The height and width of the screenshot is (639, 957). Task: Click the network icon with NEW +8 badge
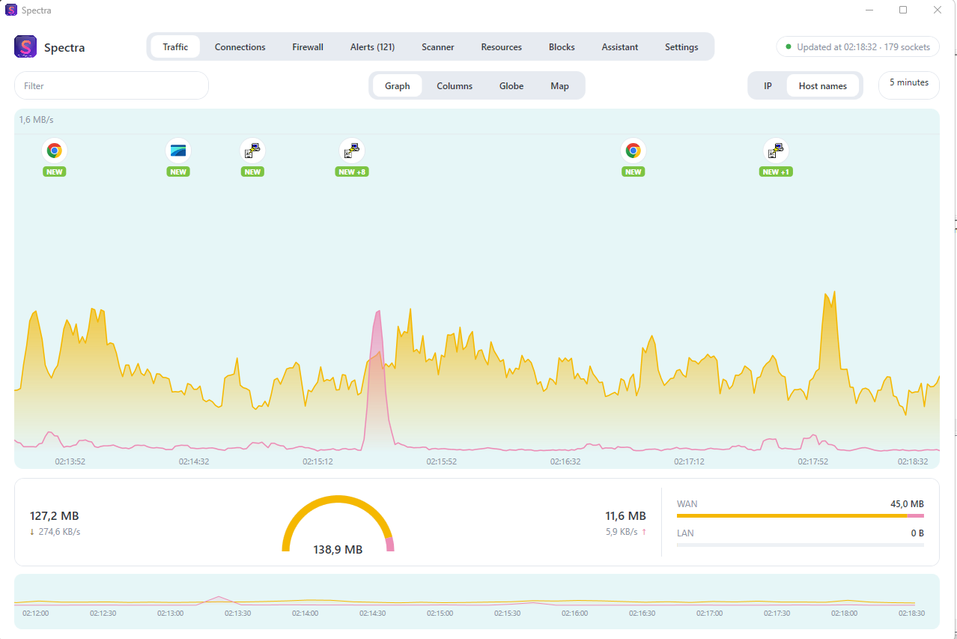[352, 151]
